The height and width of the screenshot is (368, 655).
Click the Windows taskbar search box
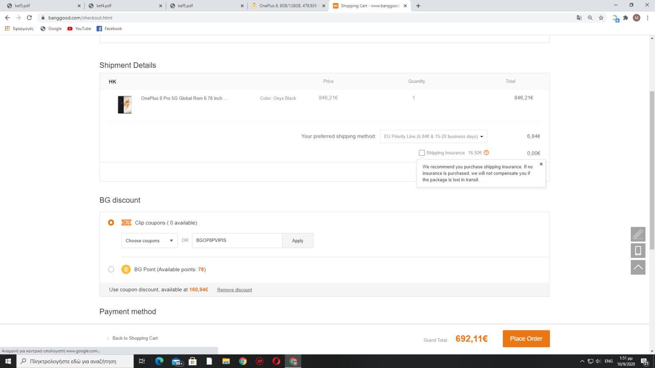(x=75, y=361)
